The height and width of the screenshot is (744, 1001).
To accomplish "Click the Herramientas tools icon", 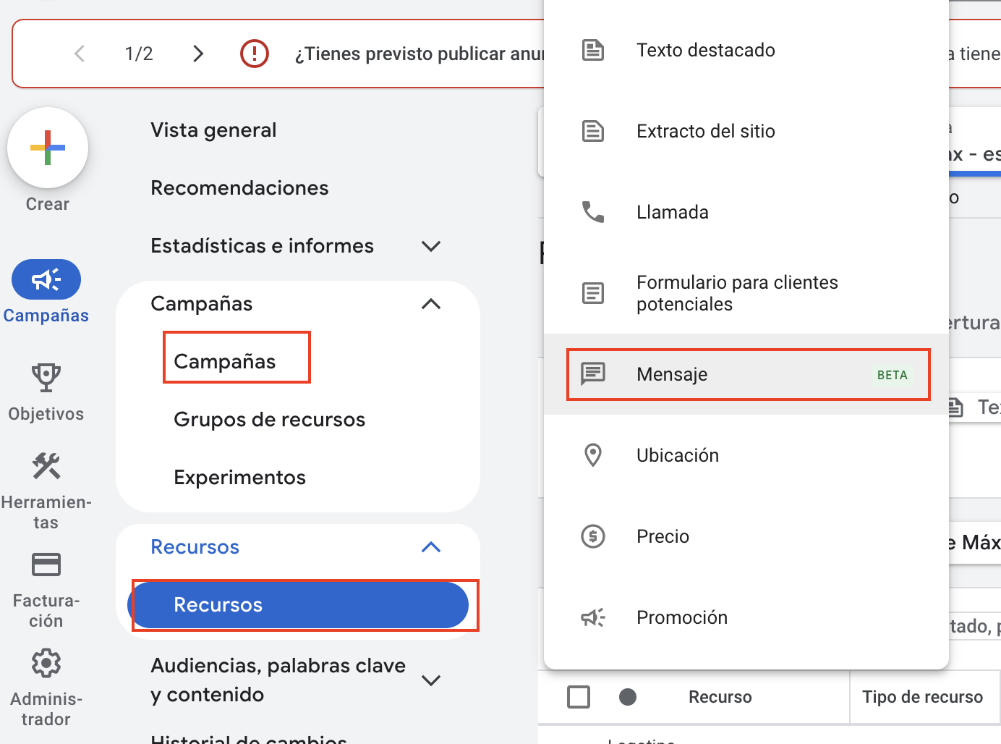I will point(46,467).
